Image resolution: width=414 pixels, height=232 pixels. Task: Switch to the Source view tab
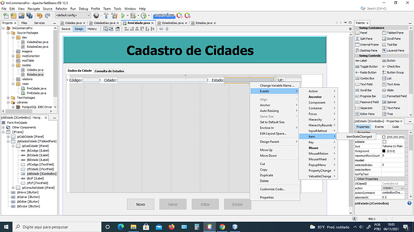pos(66,29)
